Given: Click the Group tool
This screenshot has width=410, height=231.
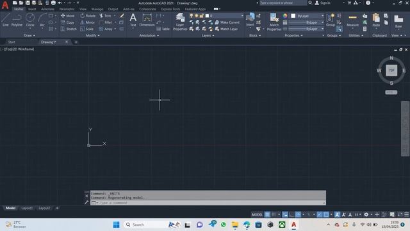Looking at the screenshot, I should [x=331, y=20].
